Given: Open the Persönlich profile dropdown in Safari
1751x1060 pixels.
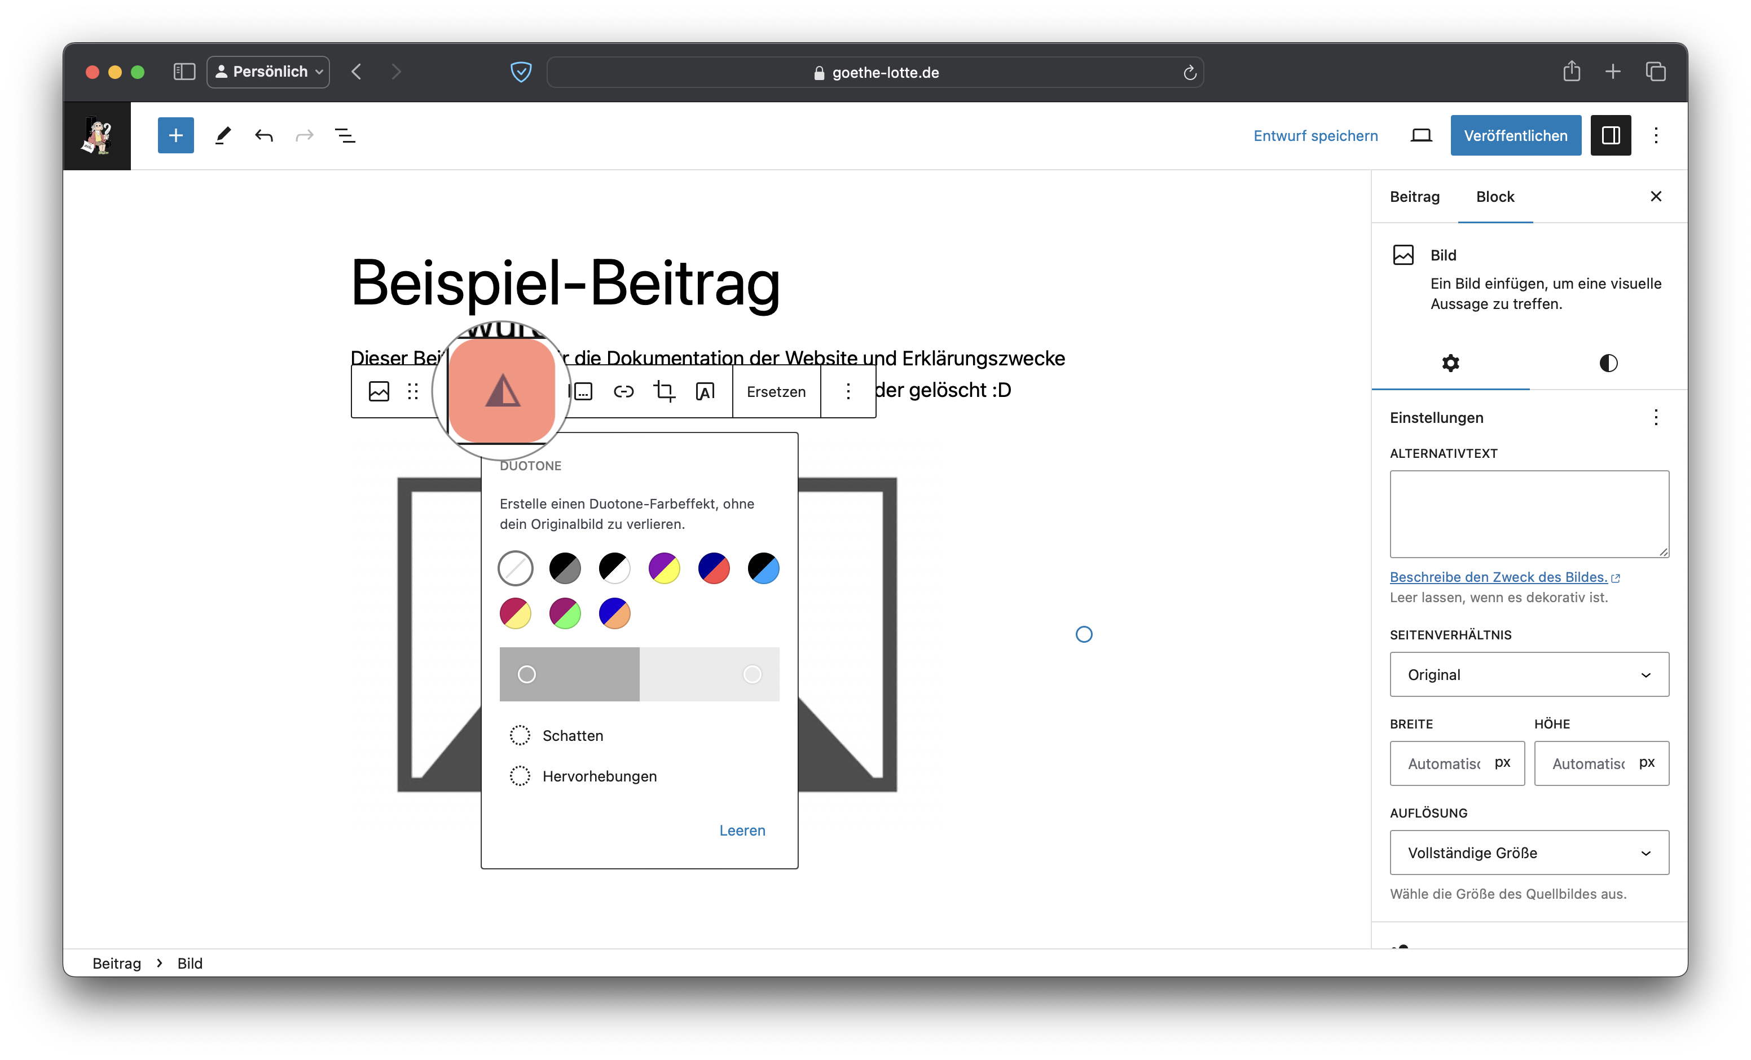Looking at the screenshot, I should tap(269, 72).
